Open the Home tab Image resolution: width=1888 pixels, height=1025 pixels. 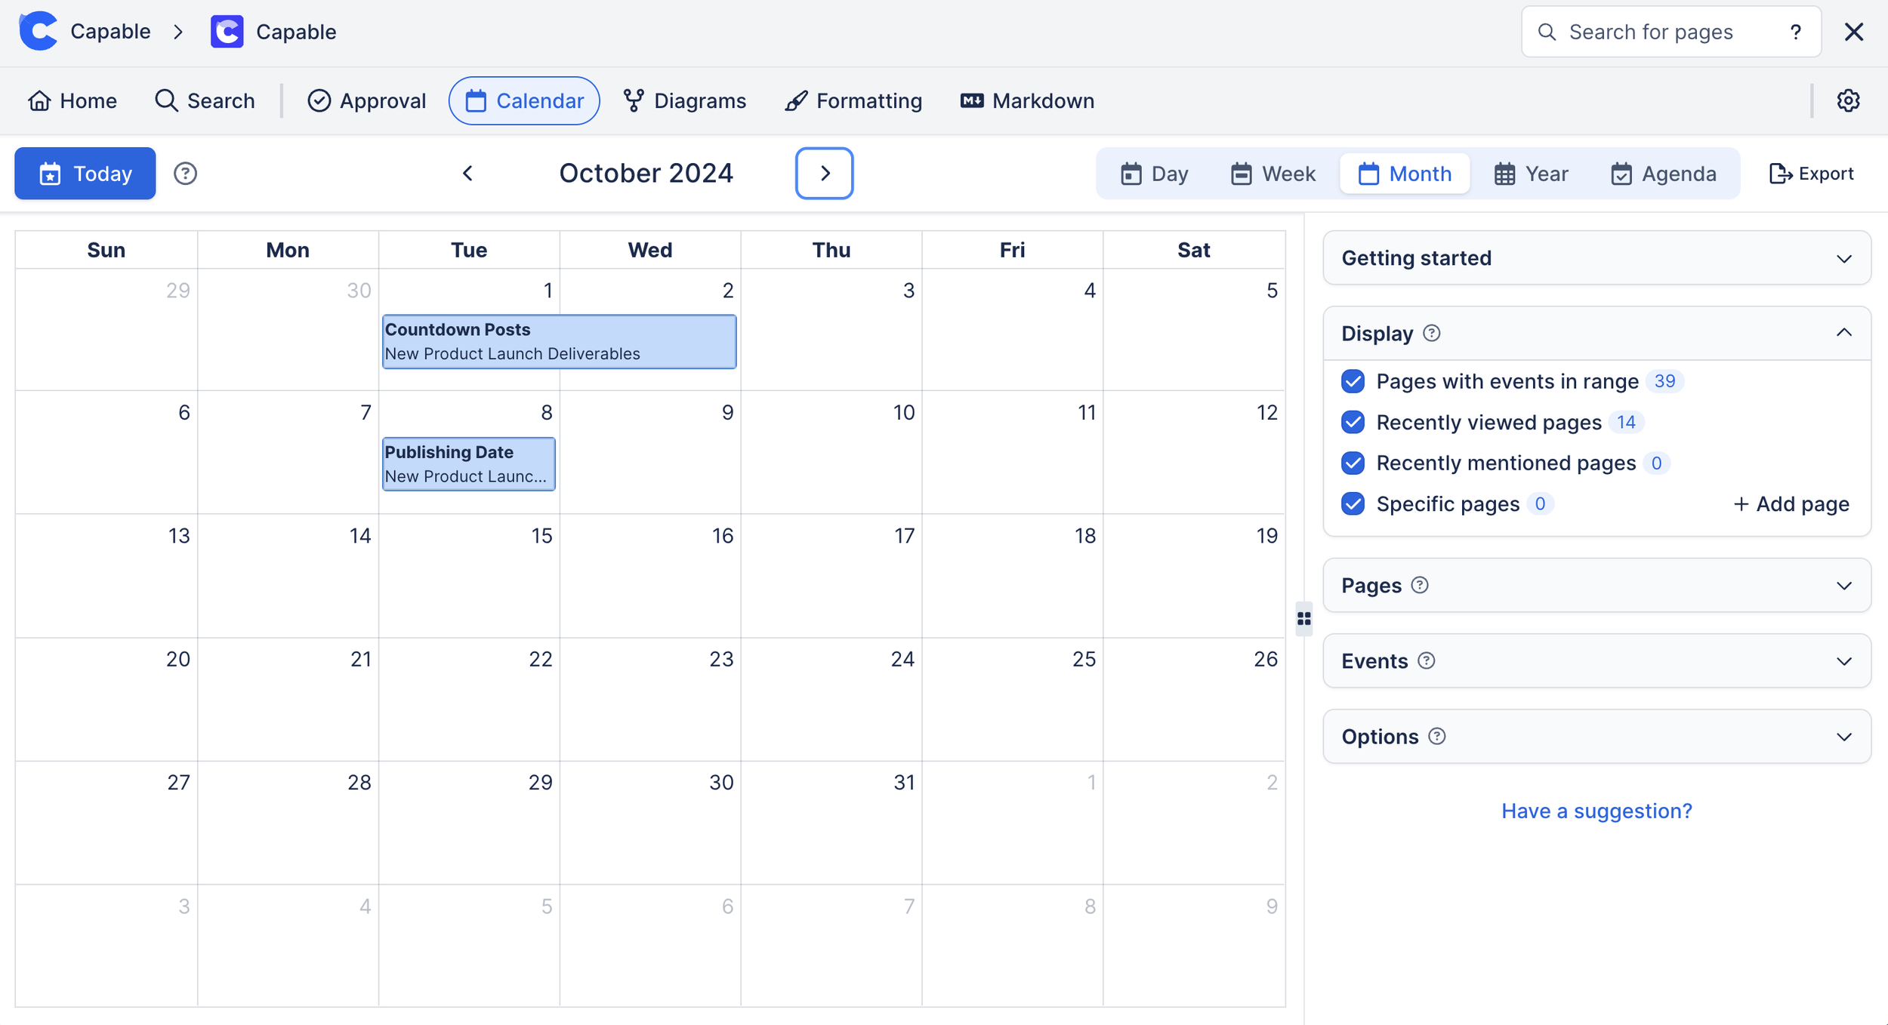pyautogui.click(x=72, y=100)
